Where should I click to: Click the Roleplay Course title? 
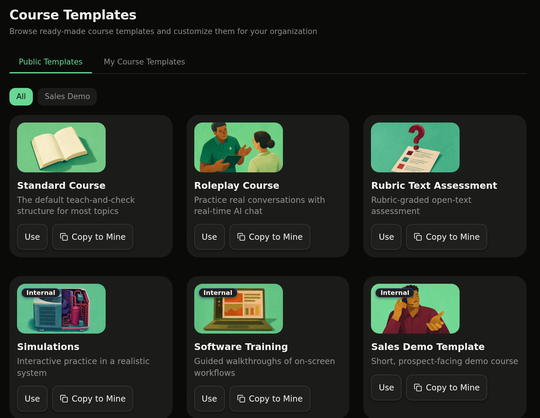(x=237, y=186)
